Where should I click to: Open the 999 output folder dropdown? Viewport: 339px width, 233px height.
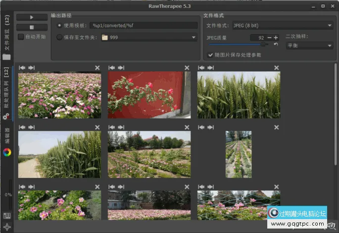click(x=148, y=37)
